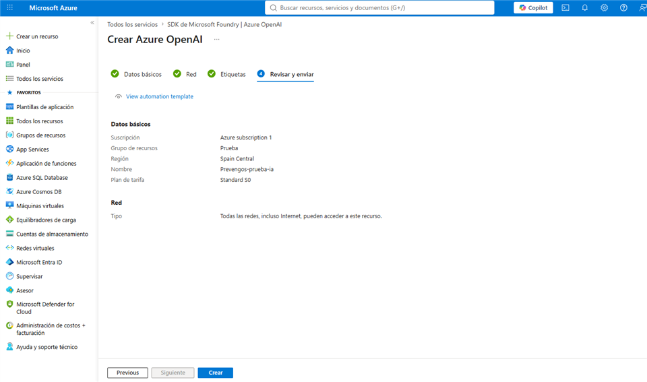Switch to the Etiquetas tab
The width and height of the screenshot is (647, 382).
pyautogui.click(x=226, y=74)
